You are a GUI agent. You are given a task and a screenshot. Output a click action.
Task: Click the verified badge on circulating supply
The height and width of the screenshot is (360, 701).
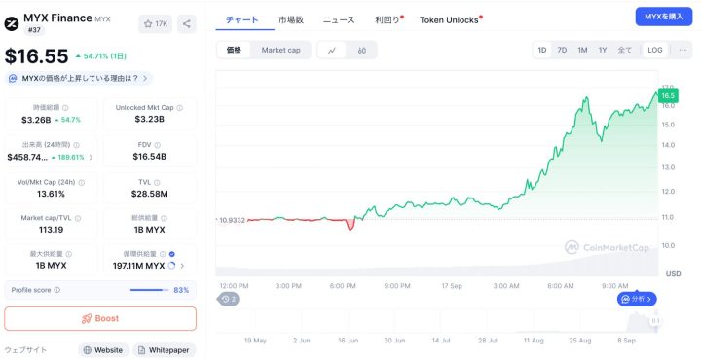172,254
